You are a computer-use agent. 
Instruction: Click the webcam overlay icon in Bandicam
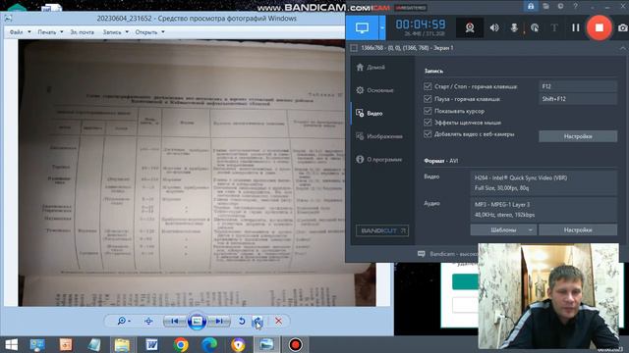470,27
